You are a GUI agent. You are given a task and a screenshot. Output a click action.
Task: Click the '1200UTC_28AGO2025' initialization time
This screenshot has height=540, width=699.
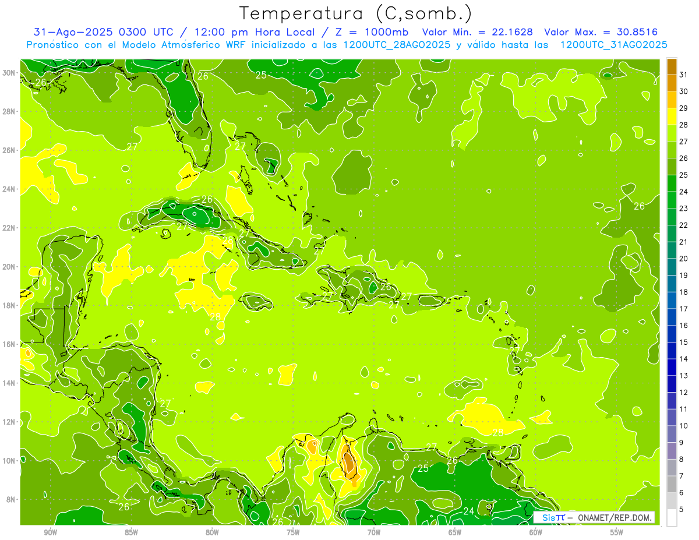(397, 45)
